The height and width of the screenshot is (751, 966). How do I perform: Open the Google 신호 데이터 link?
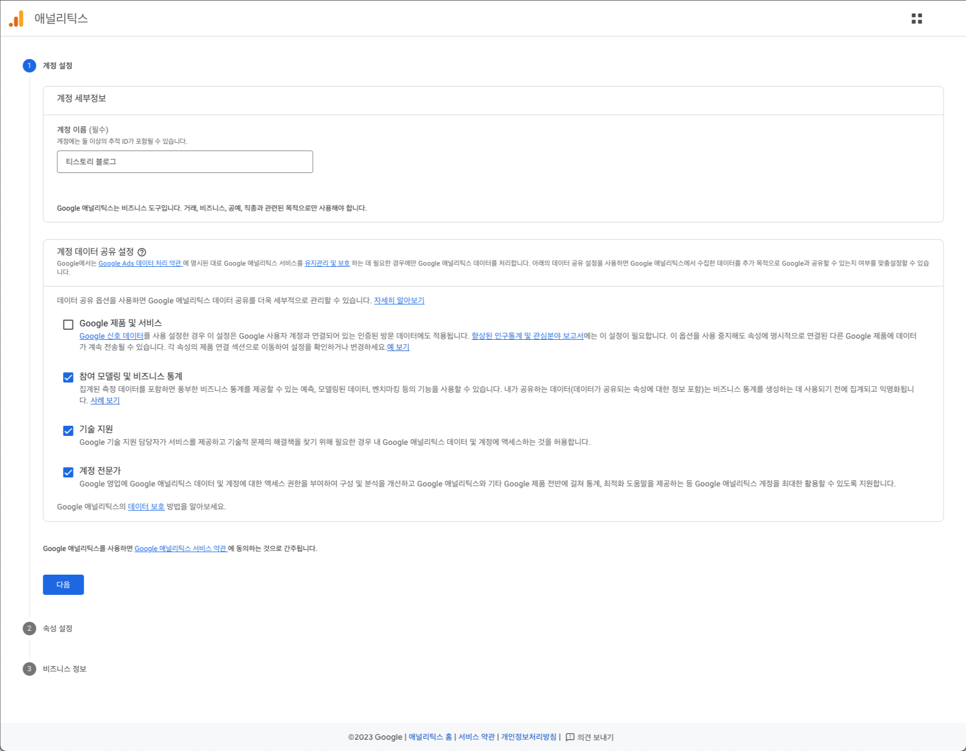[x=111, y=336]
